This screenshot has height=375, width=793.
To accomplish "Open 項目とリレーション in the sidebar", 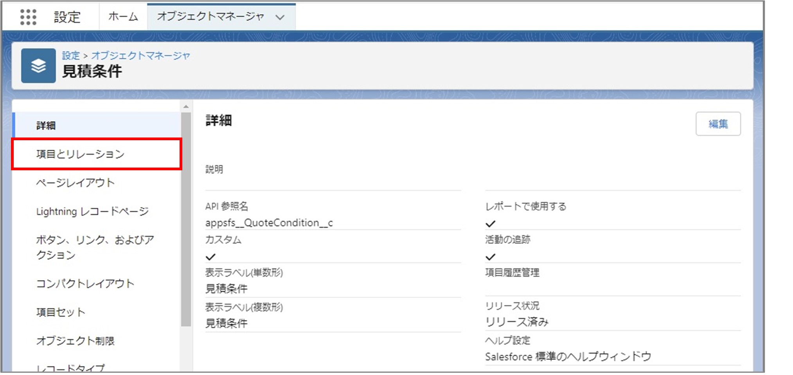I will 97,154.
